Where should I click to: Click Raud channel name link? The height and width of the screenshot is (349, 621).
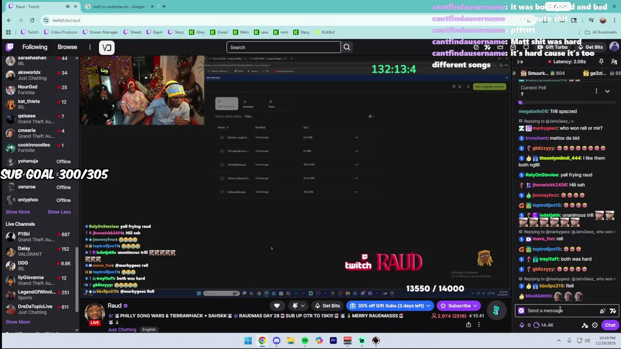click(114, 305)
